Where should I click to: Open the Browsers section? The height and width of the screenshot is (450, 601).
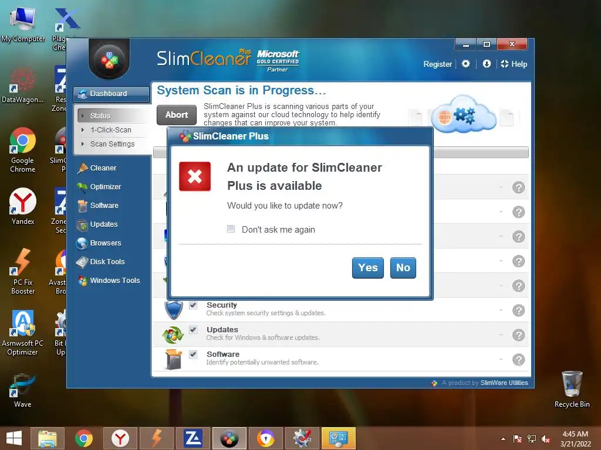point(99,243)
